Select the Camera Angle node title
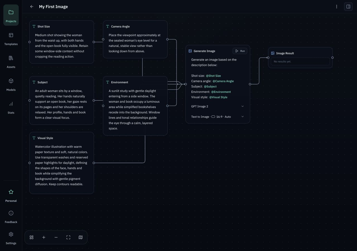 [x=120, y=26]
